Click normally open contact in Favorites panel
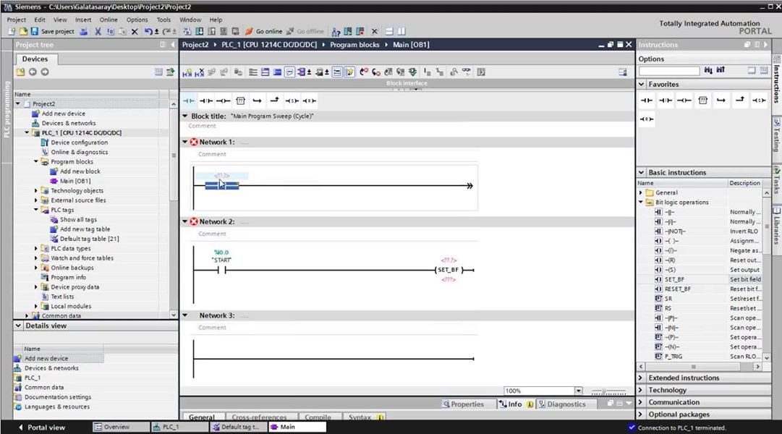The image size is (782, 434). pos(647,101)
